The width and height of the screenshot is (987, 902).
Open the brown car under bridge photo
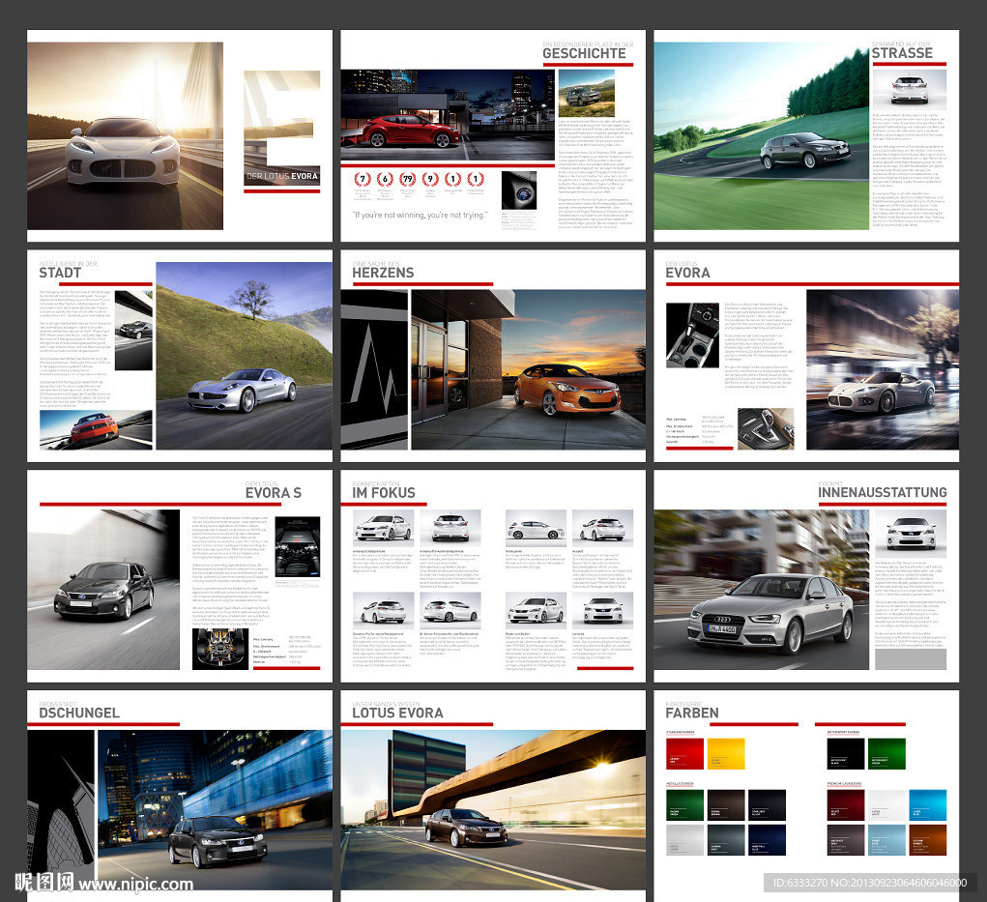tap(493, 810)
